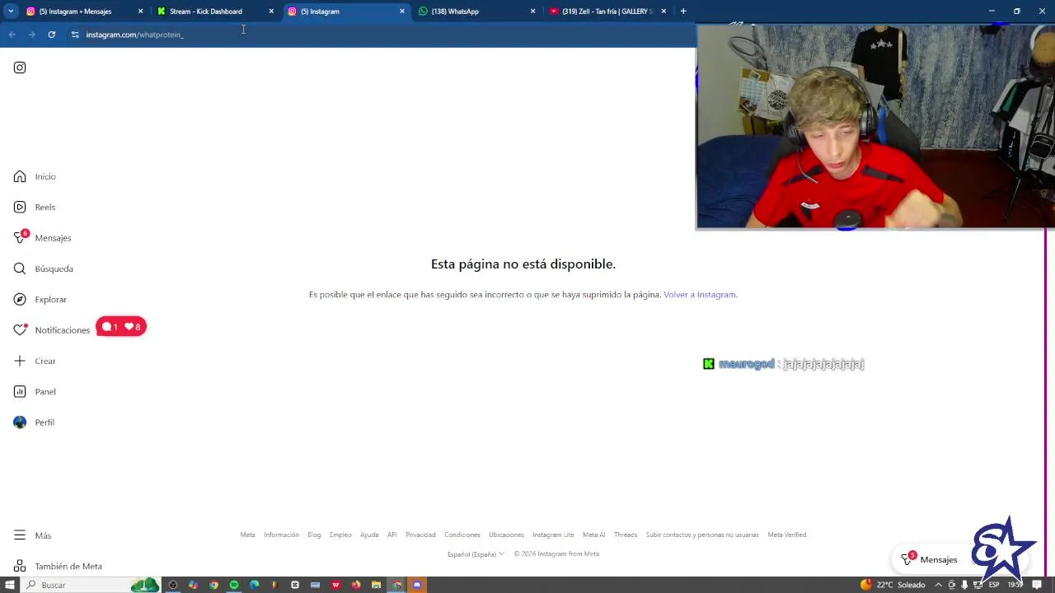Open the Español (España) language dropdown

coord(476,554)
